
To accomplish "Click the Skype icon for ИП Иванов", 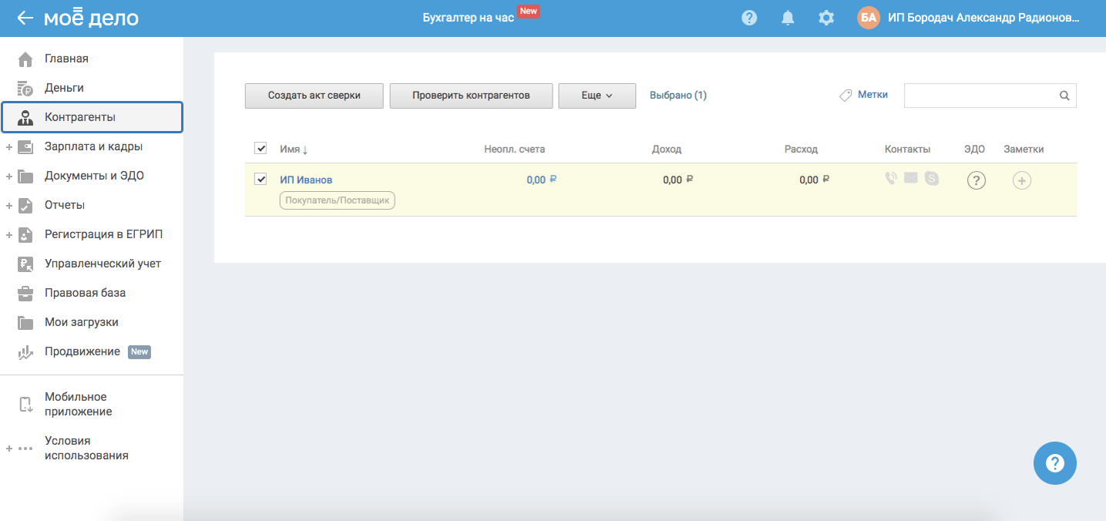I will pos(932,179).
